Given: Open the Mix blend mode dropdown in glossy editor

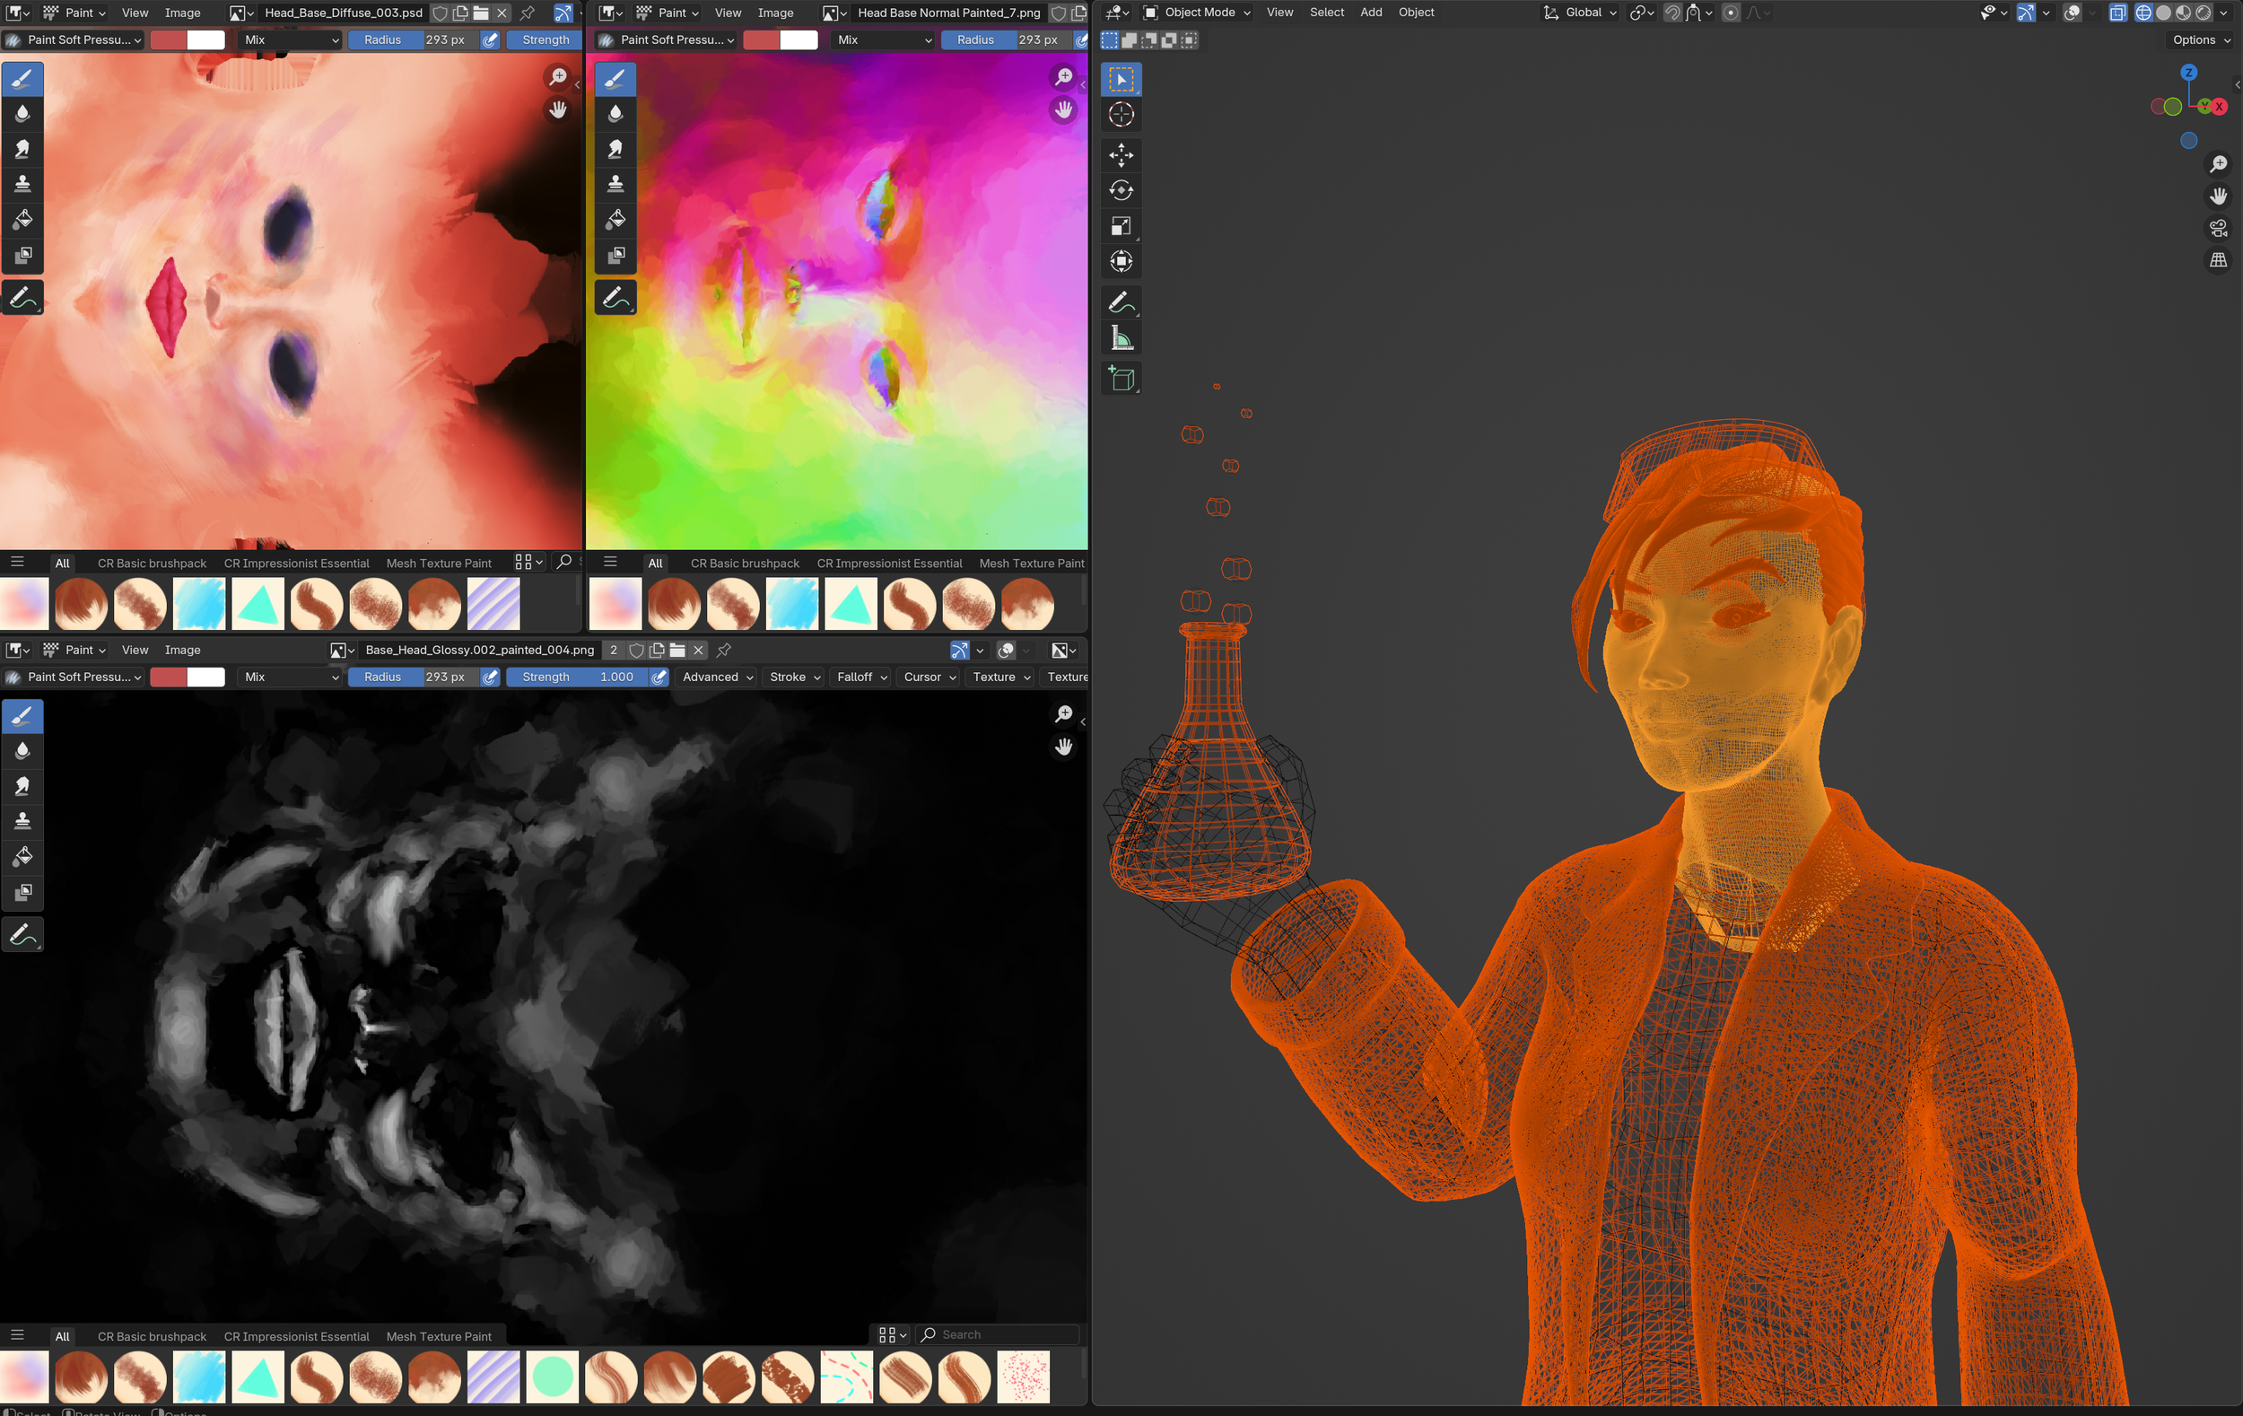Looking at the screenshot, I should coord(291,677).
